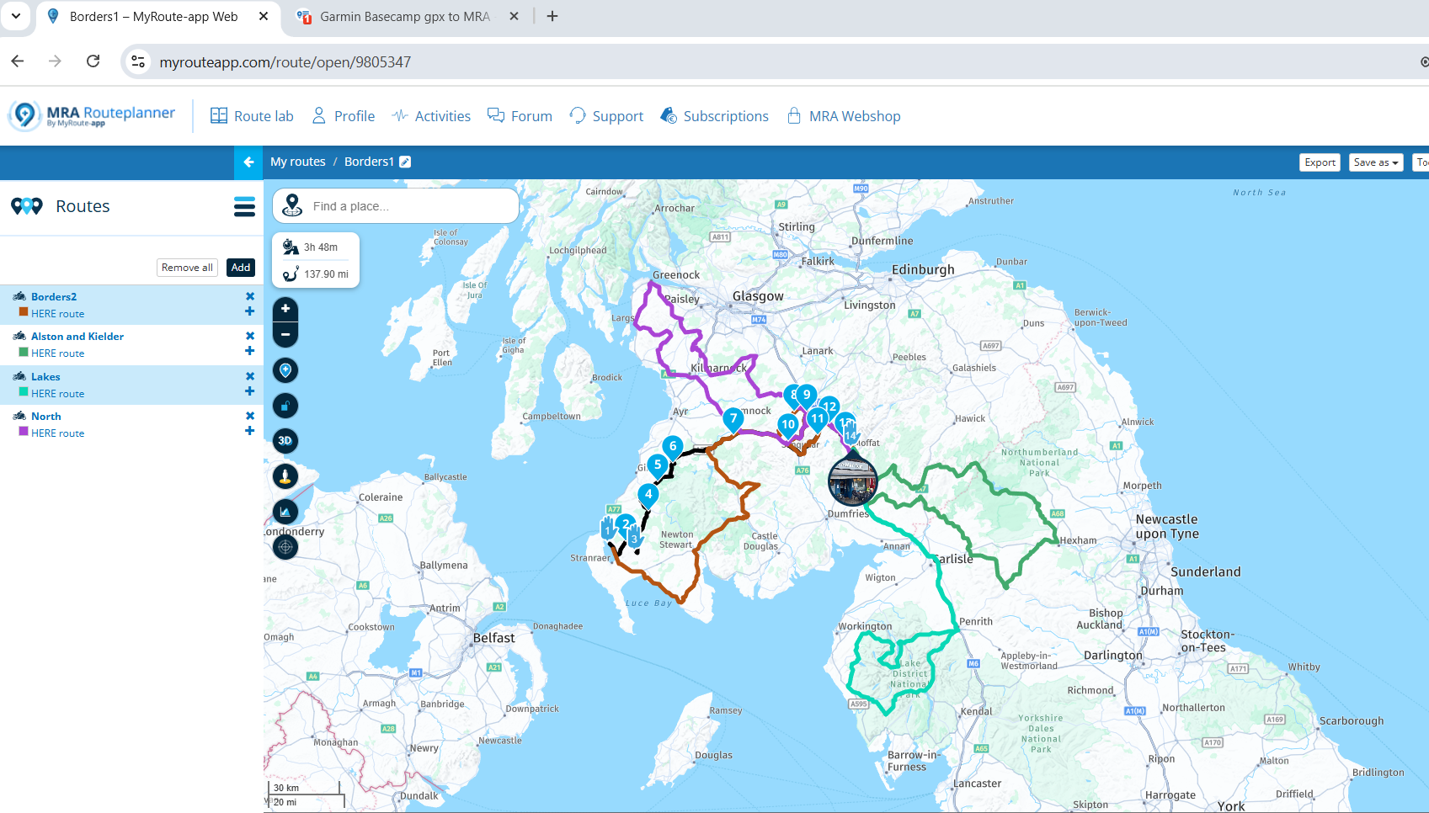Screen dimensions: 1429x813
Task: Click the plus icon on Alston and Kielder row
Action: pyautogui.click(x=249, y=351)
